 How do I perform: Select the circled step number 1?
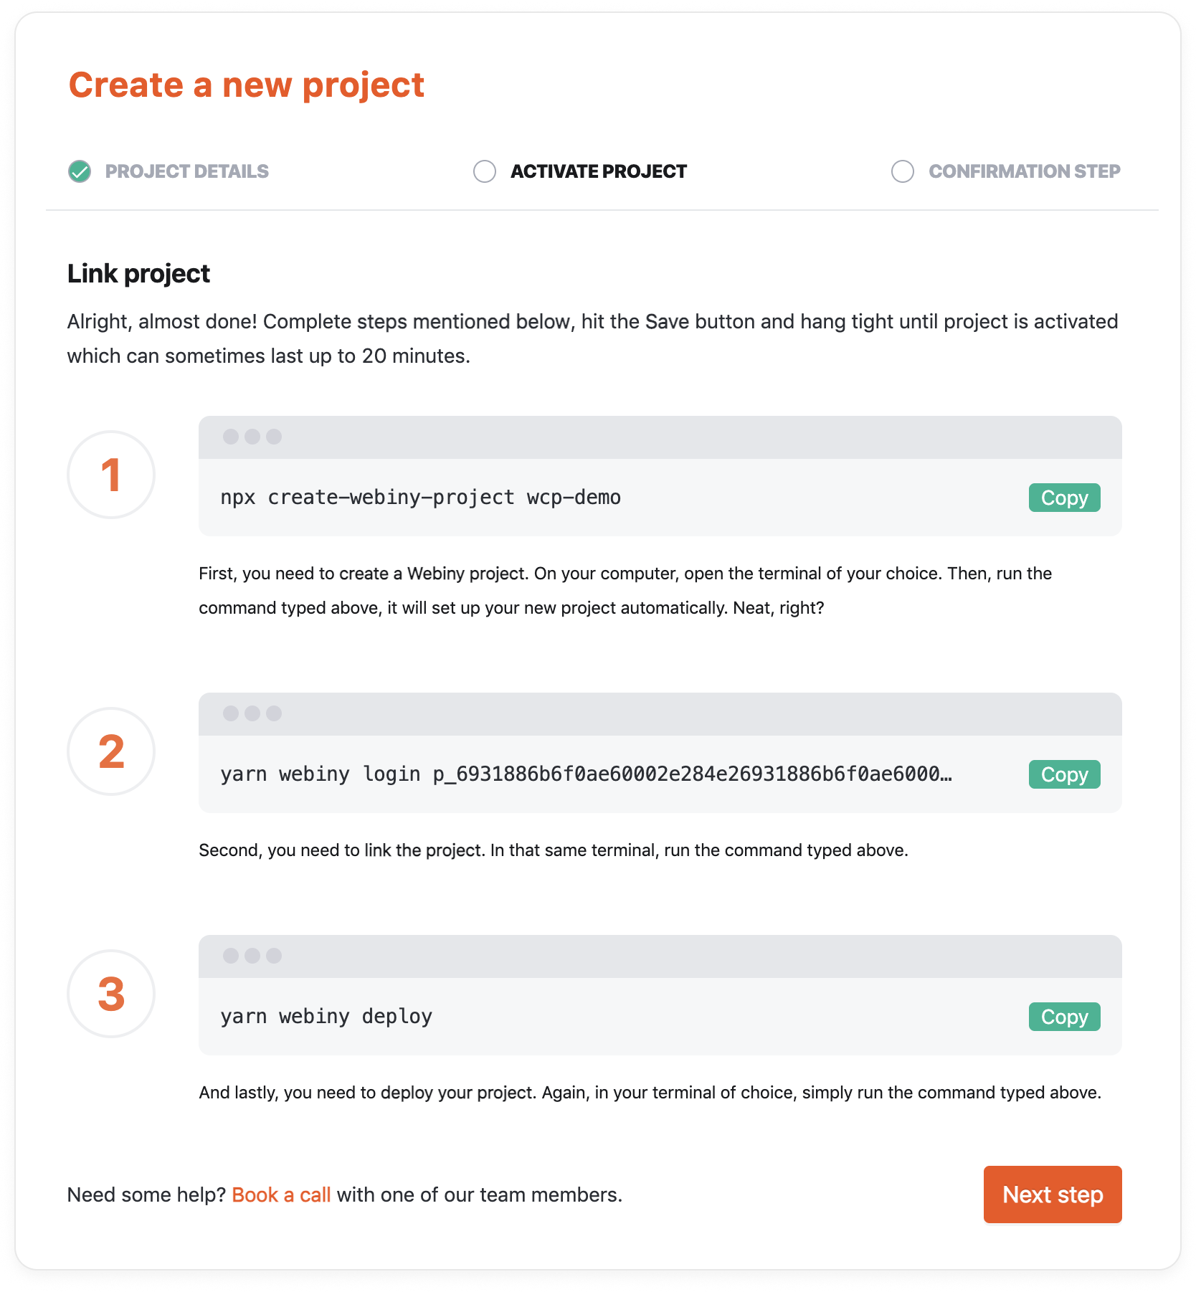(110, 475)
